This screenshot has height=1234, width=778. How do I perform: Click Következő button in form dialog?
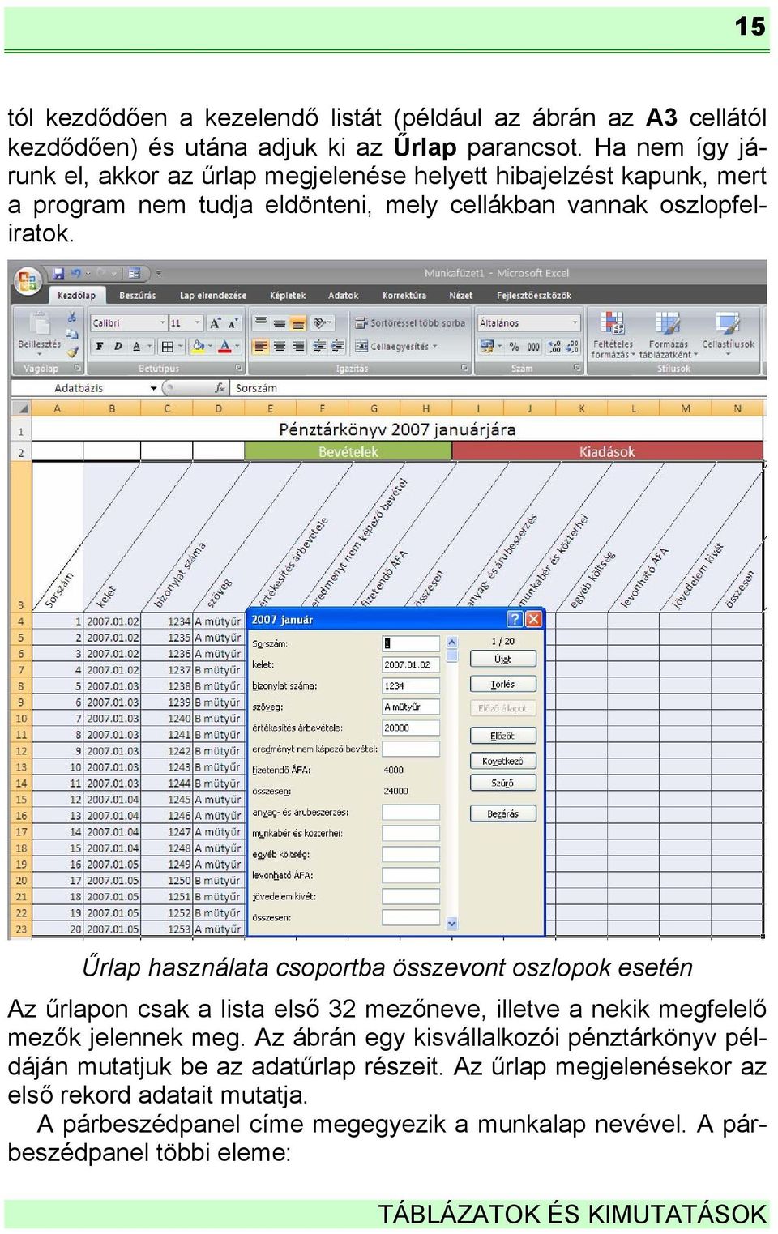point(502,762)
